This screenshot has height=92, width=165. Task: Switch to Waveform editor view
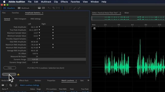pyautogui.click(x=9, y=8)
